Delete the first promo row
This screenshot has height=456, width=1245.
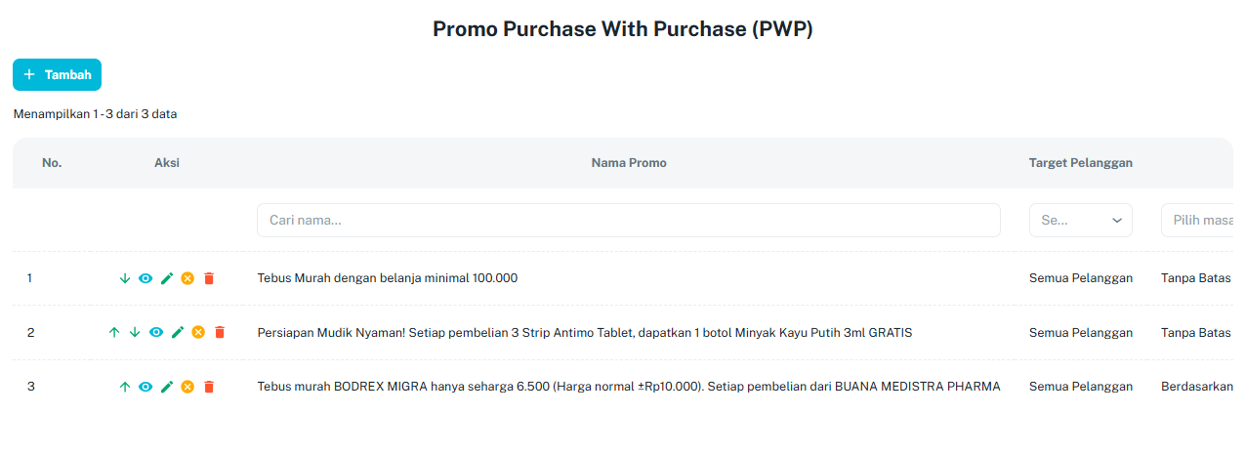tap(209, 278)
